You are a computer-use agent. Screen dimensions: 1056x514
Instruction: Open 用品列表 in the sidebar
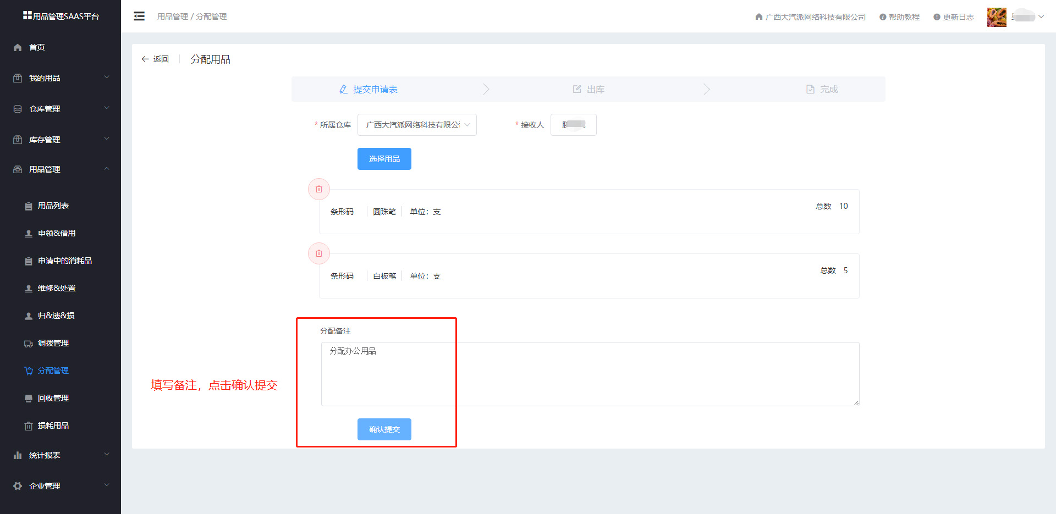53,206
